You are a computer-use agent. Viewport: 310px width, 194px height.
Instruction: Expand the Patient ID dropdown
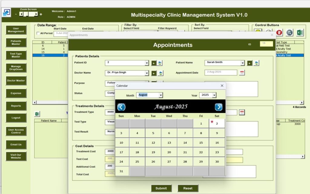[147, 63]
